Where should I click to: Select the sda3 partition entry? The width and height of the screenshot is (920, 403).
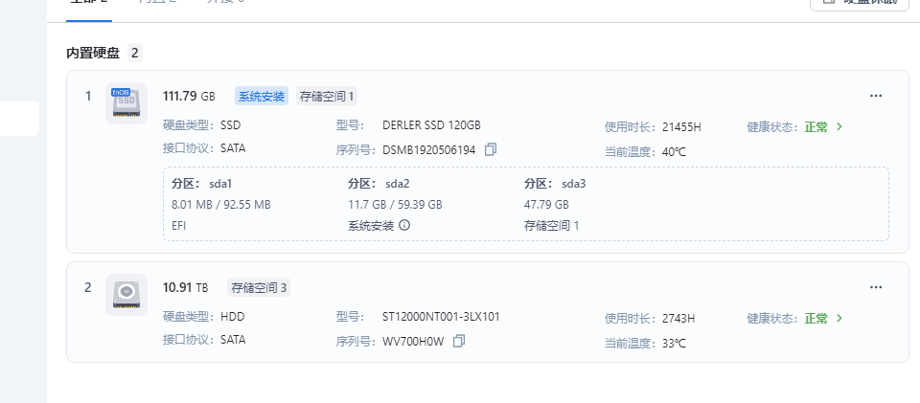pos(555,205)
